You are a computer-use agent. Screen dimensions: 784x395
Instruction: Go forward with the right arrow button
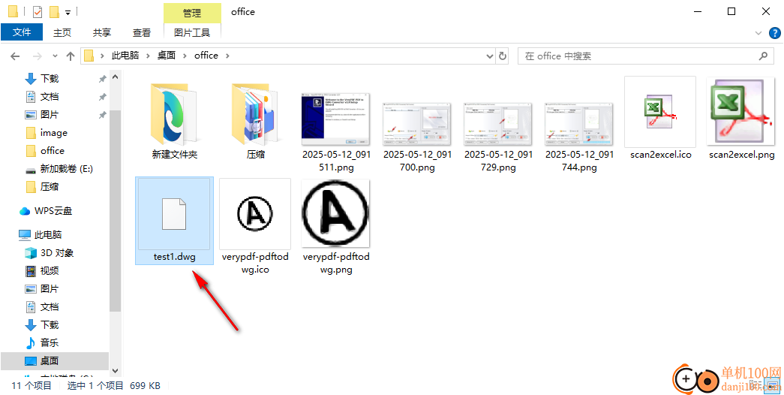coord(37,56)
